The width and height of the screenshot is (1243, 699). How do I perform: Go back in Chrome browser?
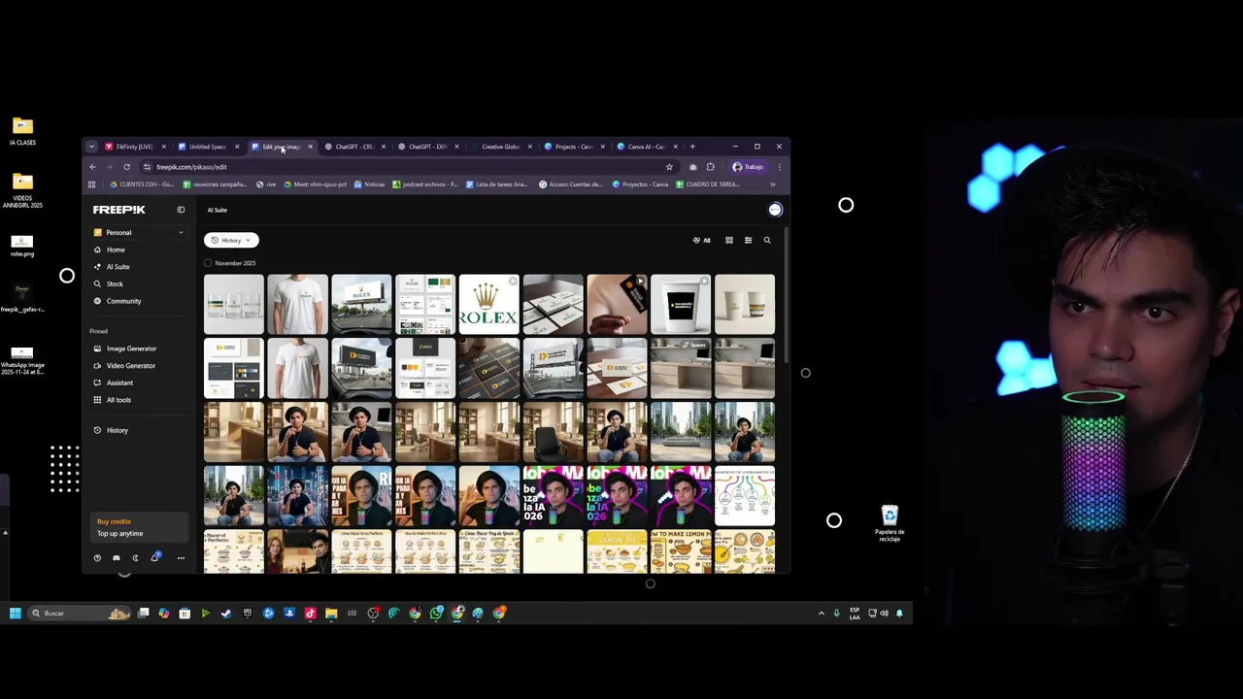92,167
